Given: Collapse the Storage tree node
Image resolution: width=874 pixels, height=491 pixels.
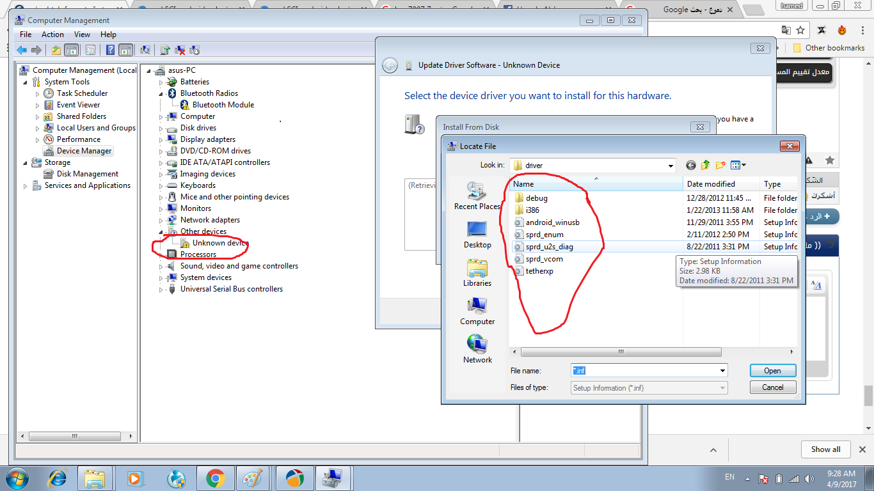Looking at the screenshot, I should [26, 162].
